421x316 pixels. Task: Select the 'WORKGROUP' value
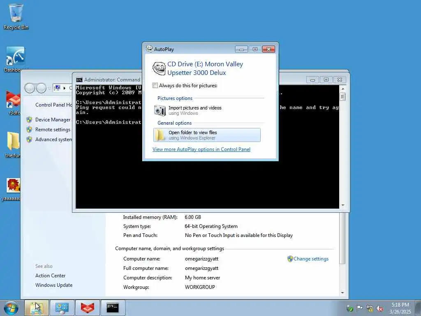coord(200,287)
